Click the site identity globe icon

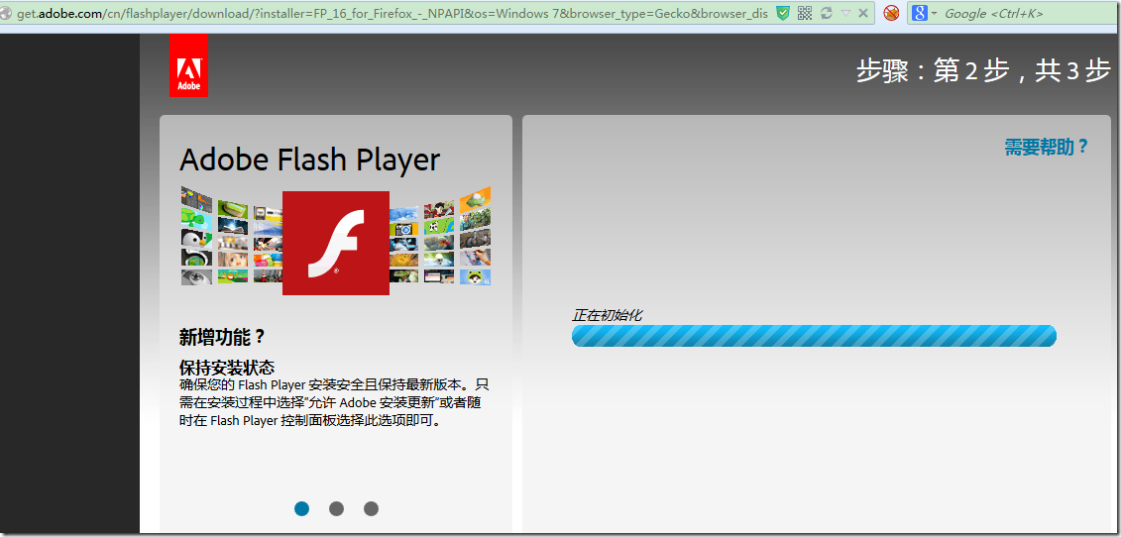click(x=6, y=13)
